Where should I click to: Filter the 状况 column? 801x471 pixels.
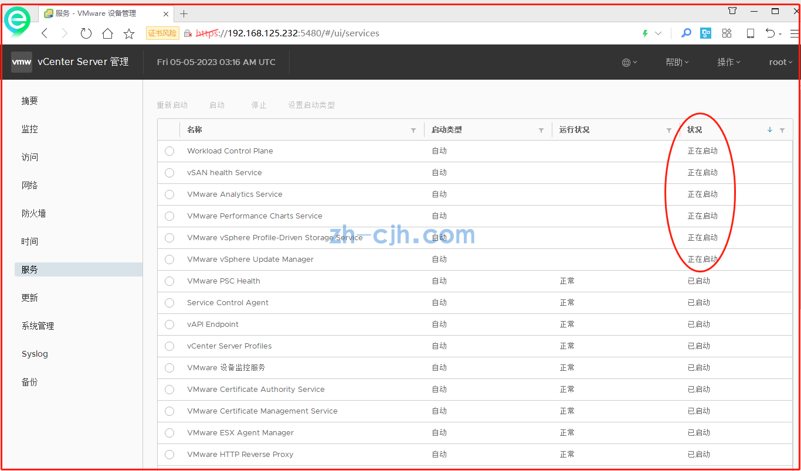tap(782, 130)
